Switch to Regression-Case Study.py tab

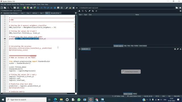11,13
